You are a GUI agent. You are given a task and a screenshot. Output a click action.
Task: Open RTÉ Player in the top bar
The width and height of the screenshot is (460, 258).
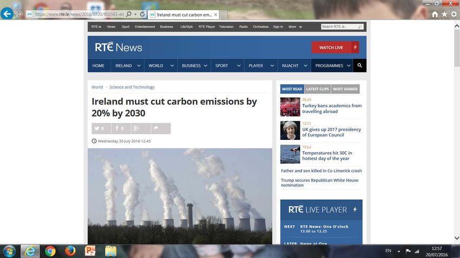[207, 26]
